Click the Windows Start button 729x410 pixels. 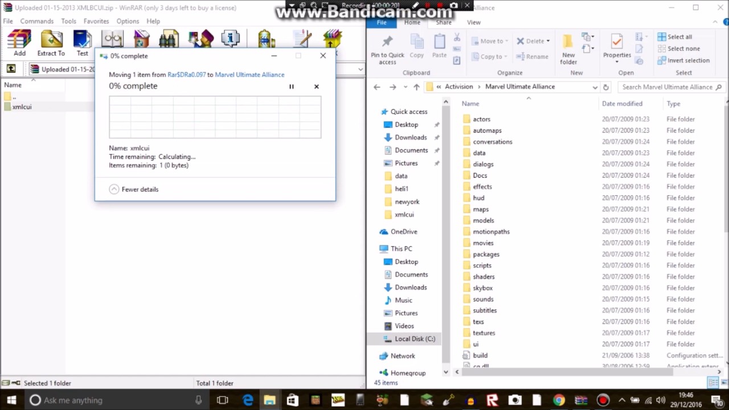(11, 400)
